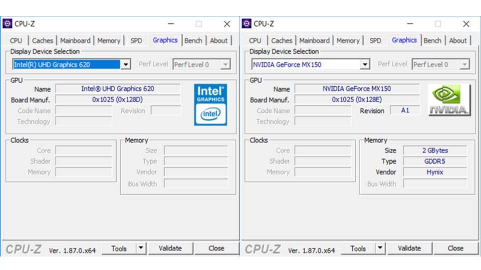The width and height of the screenshot is (481, 270).
Task: Click CPU-Z title bar icon in left window
Action: pos(8,23)
